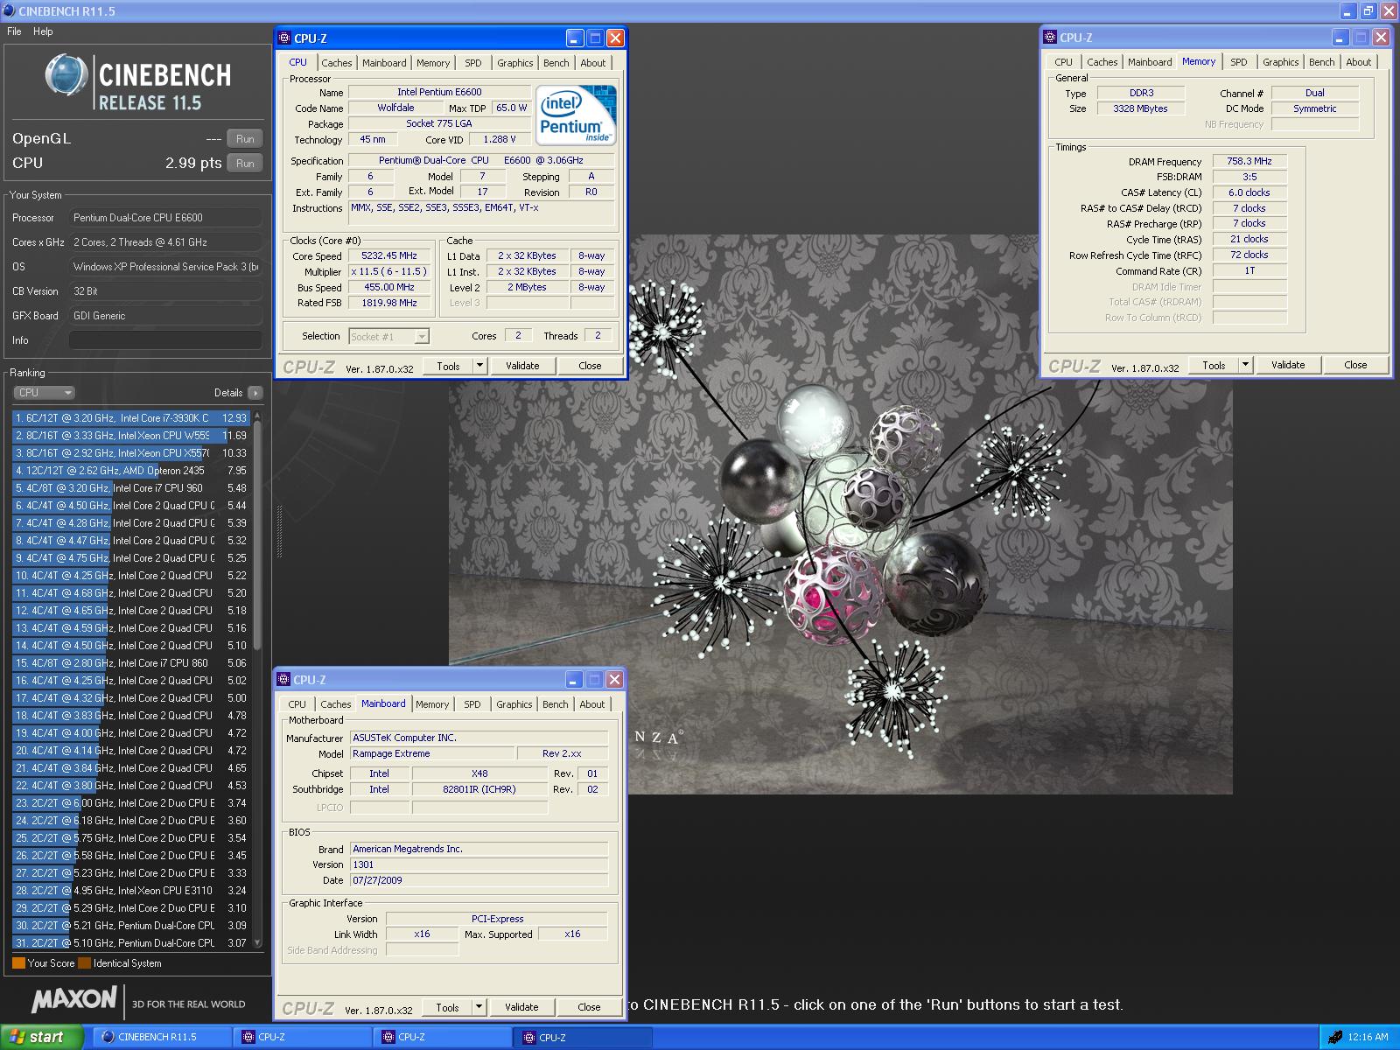The height and width of the screenshot is (1050, 1400).
Task: Click Validate in Mainboard window
Action: tap(521, 1007)
